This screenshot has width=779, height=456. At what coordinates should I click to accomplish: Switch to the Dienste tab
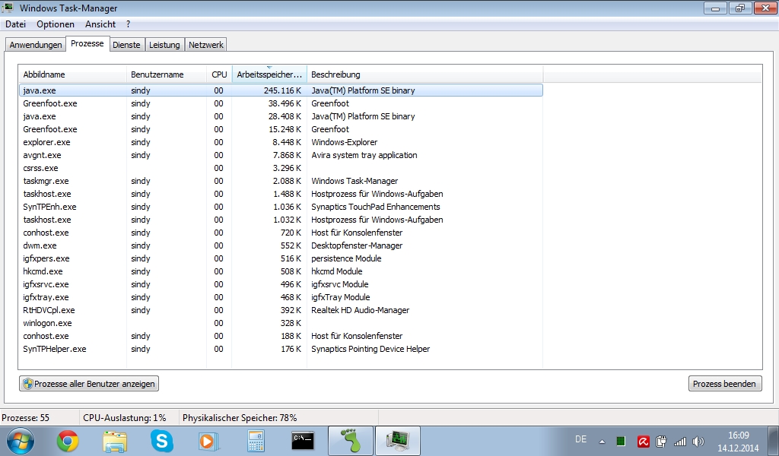click(127, 45)
